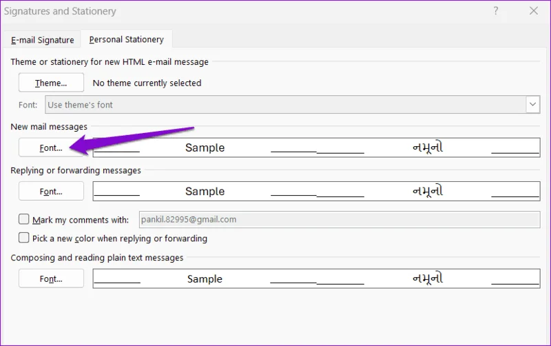This screenshot has height=346, width=551.
Task: Click the pankil.82995@gmail.com comment field
Action: coord(340,219)
